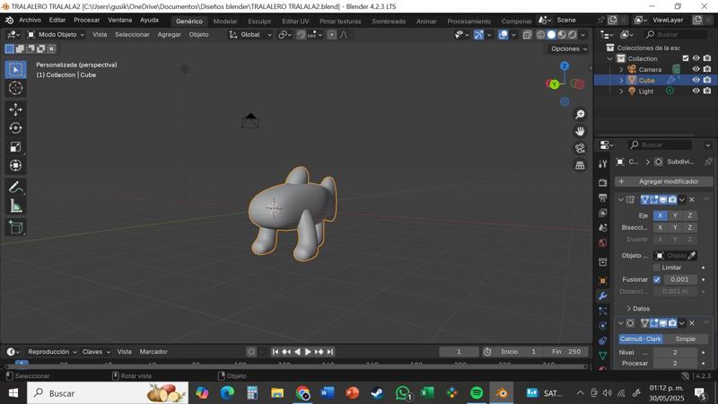This screenshot has height=404, width=718.
Task: Switch to the Modelar workspace tab
Action: [x=225, y=21]
